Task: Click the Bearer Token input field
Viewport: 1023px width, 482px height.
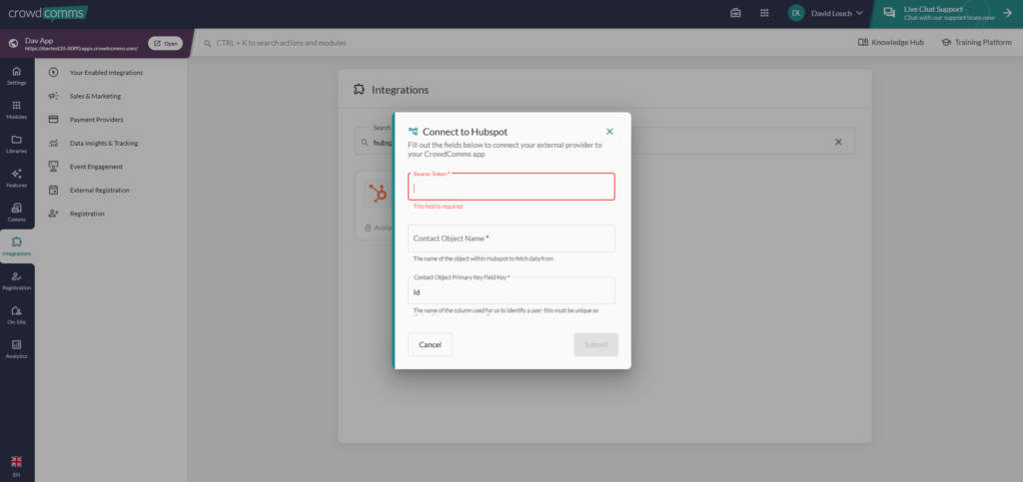Action: coord(511,188)
